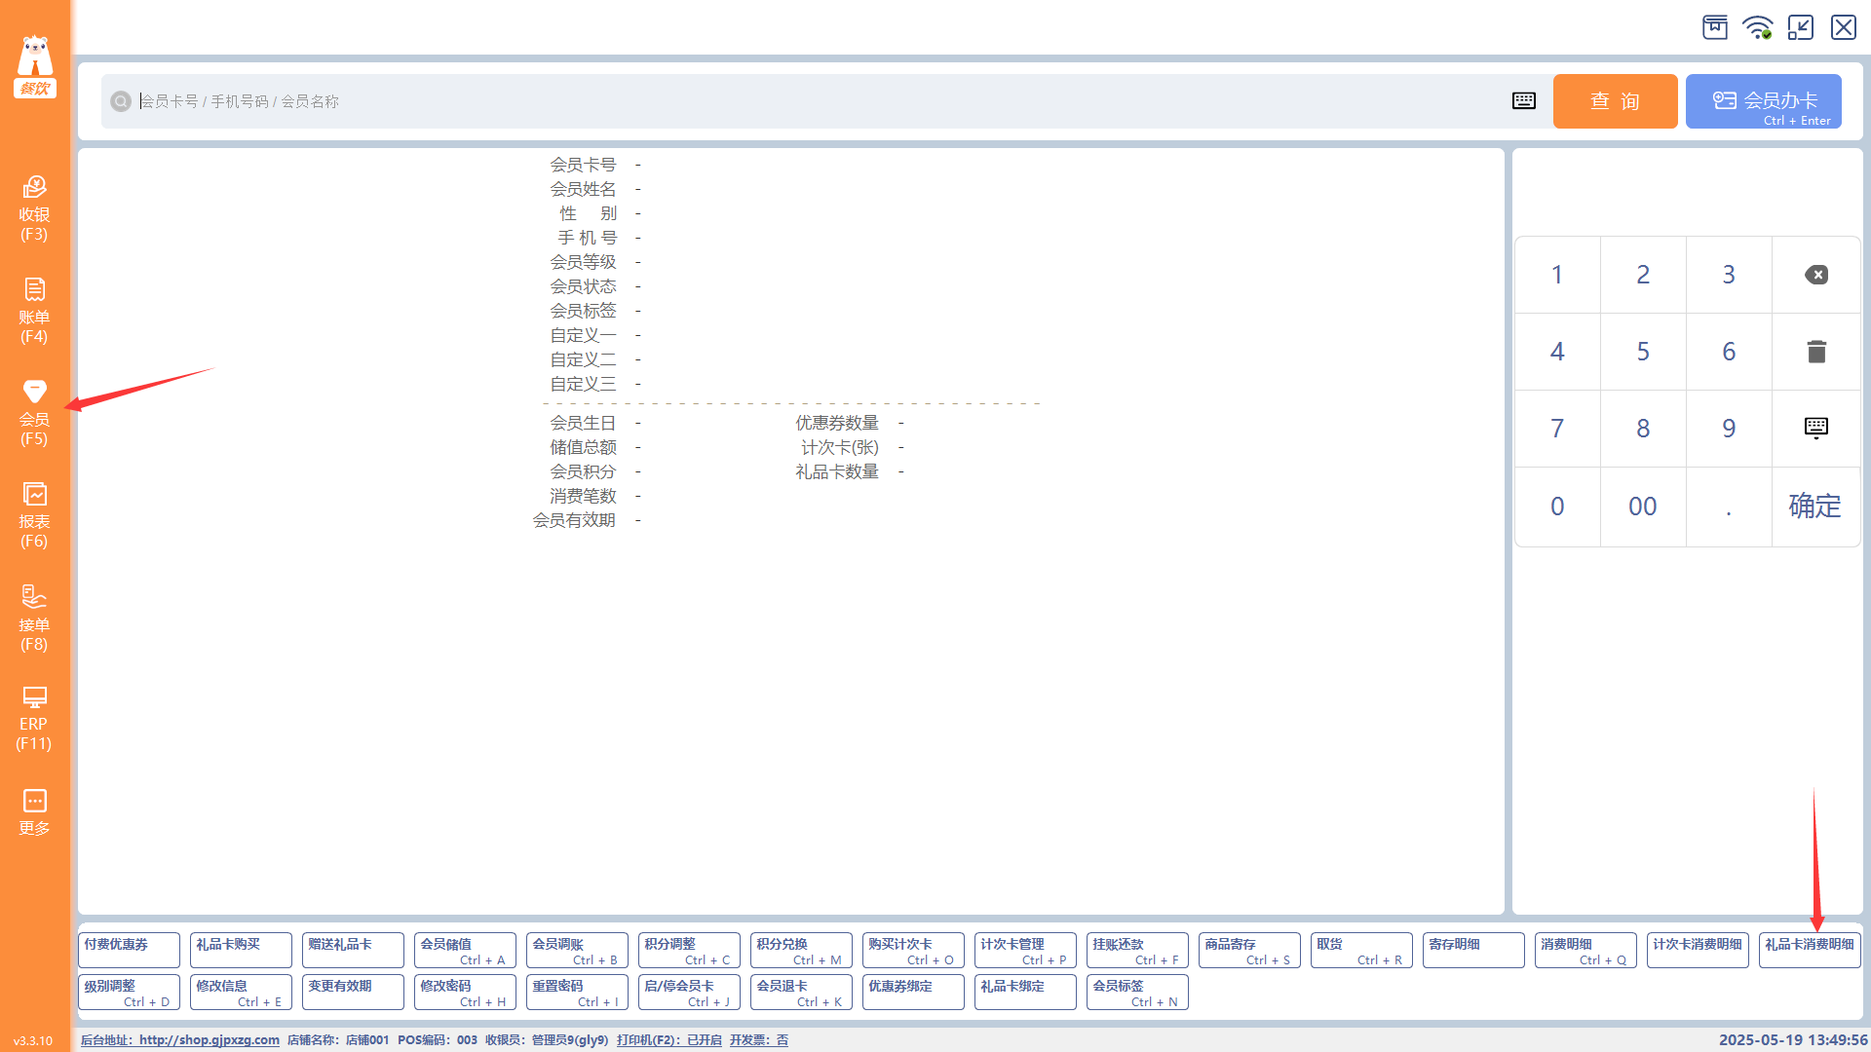Click the keyboard icon in the search bar
1871x1052 pixels.
click(x=1523, y=101)
